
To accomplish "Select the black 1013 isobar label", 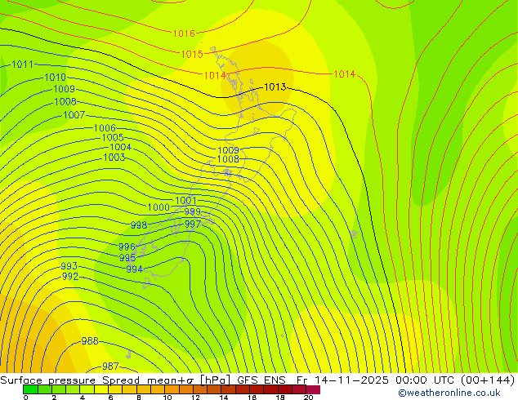I will coord(275,87).
